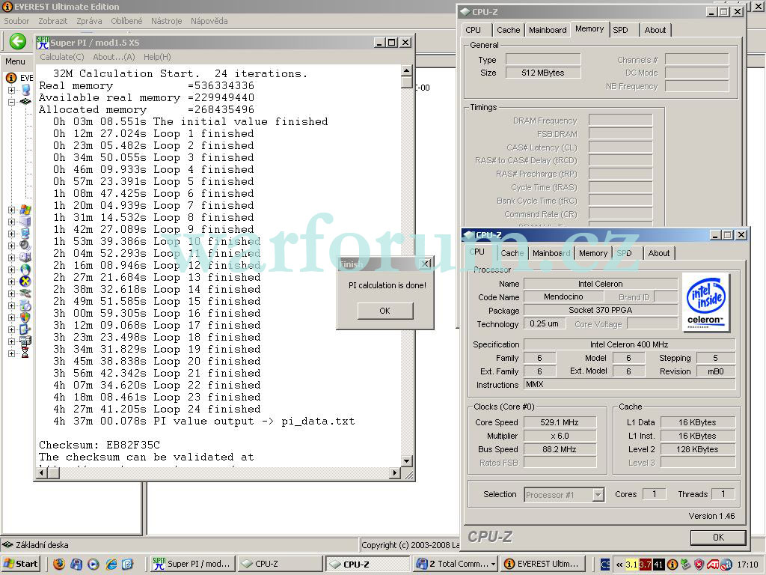766x575 pixels.
Task: Click the clock showing 17:10
Action: 747,565
